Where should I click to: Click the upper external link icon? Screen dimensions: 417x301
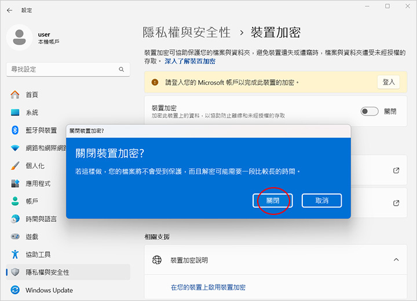tap(396, 170)
